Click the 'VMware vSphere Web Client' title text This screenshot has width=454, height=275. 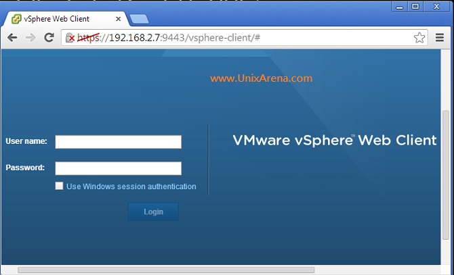click(335, 141)
